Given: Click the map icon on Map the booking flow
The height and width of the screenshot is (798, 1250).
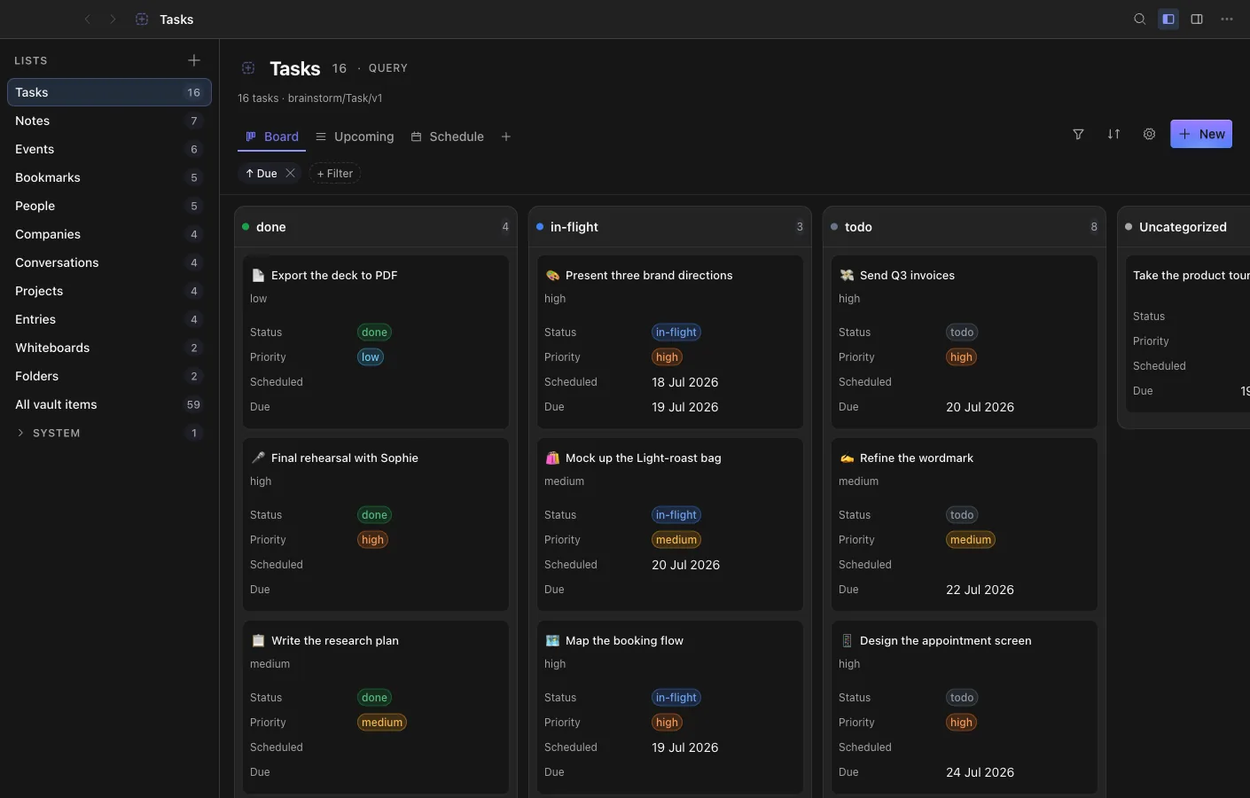Looking at the screenshot, I should (552, 641).
